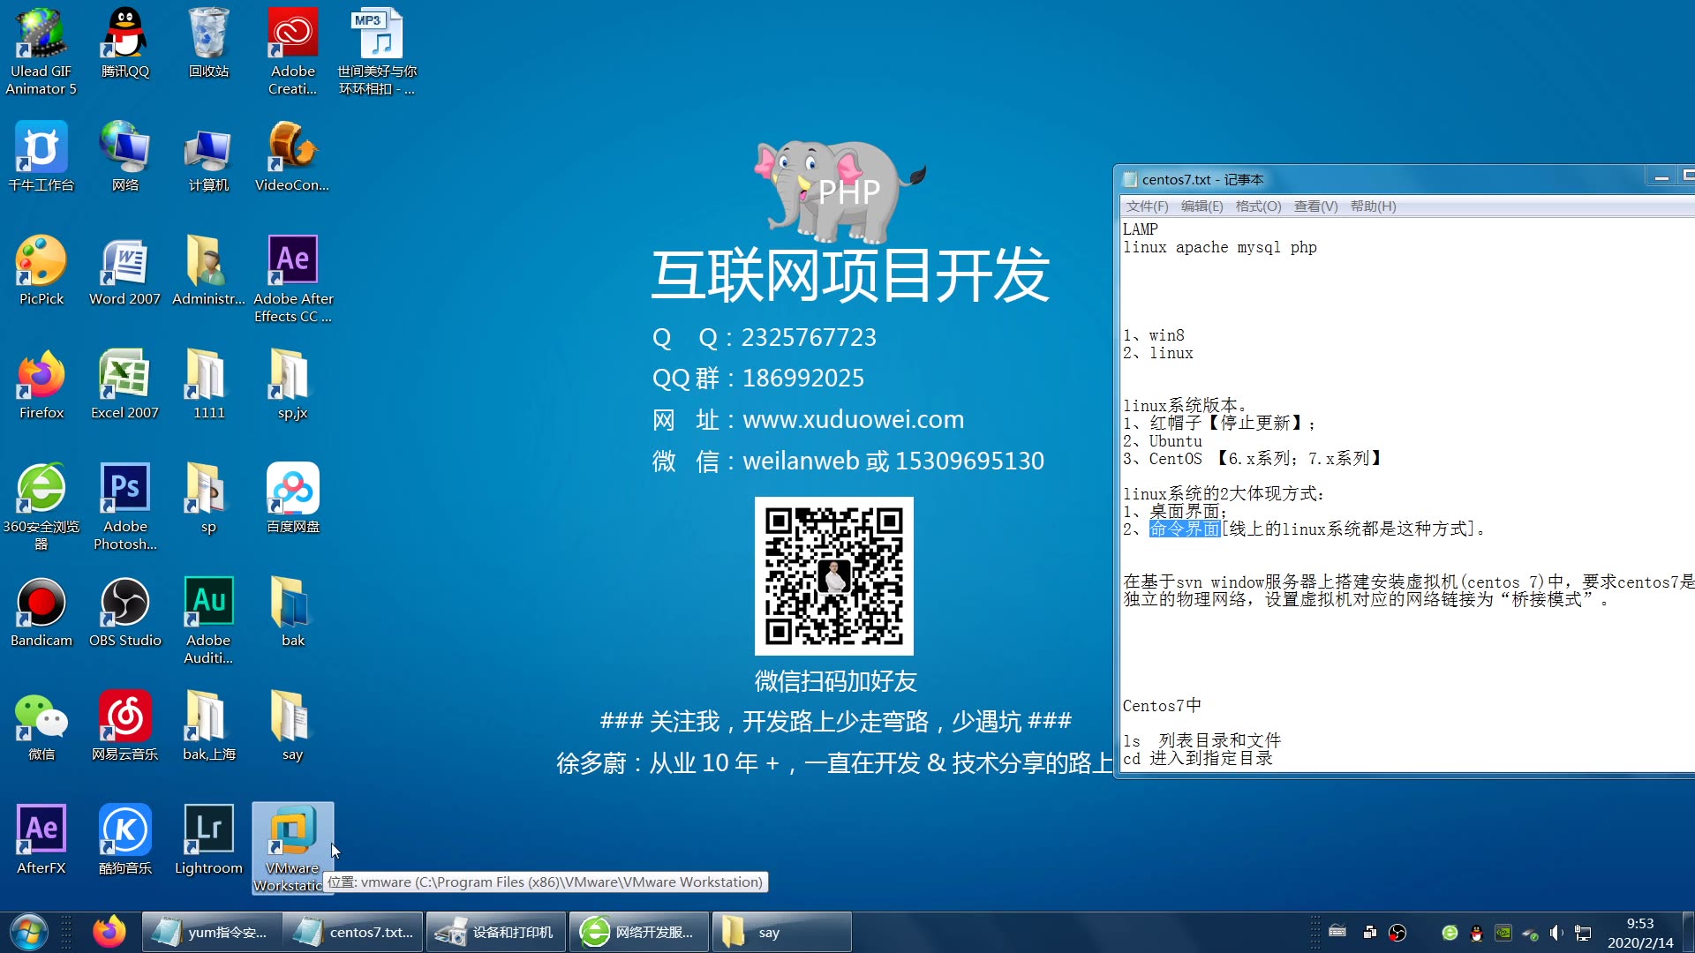Click yum指令安装 taskbar item
Viewport: 1695px width, 953px height.
[x=208, y=932]
